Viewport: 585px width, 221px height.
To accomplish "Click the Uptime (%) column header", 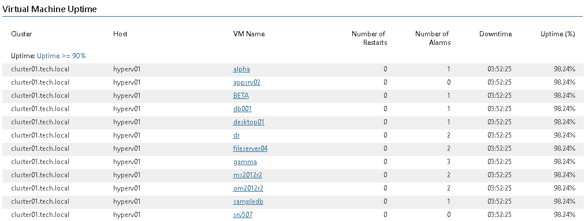I will [558, 34].
